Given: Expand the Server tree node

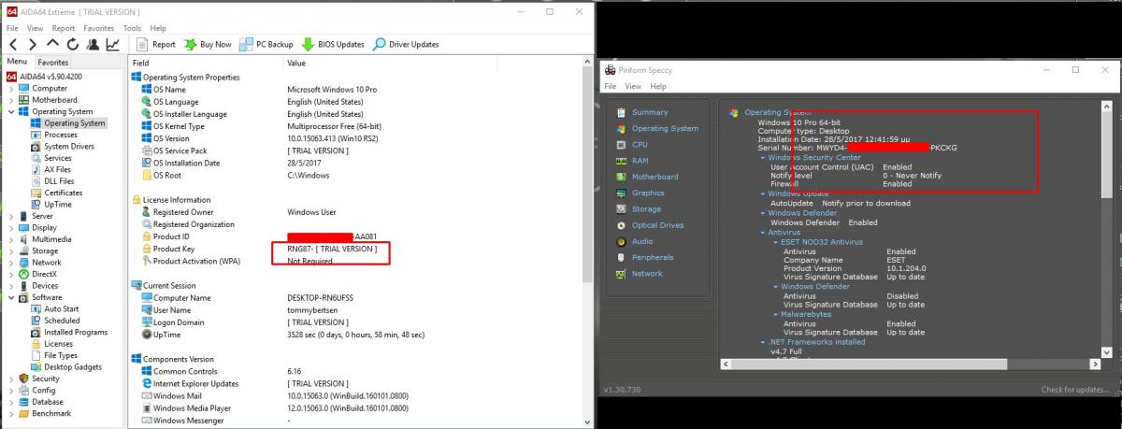Looking at the screenshot, I should [x=11, y=216].
